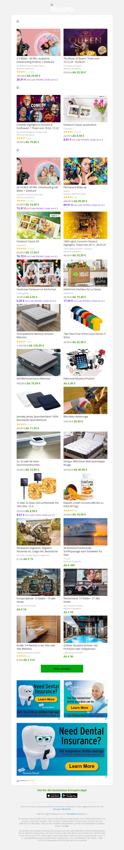Viewport: 124px width, 850px height.
Task: Click the AdChoices icon under the small right dental ad
Action: pyautogui.click(x=106, y=718)
